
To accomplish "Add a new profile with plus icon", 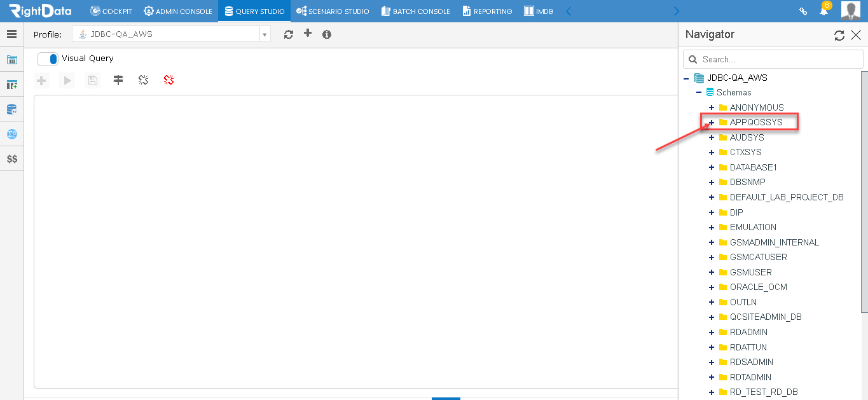I will click(x=308, y=33).
